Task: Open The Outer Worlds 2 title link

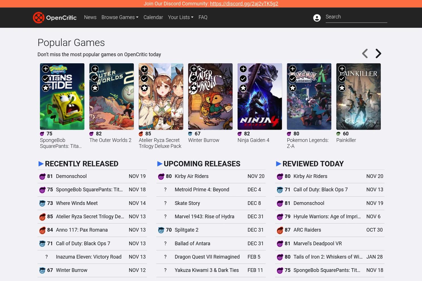Action: point(110,140)
